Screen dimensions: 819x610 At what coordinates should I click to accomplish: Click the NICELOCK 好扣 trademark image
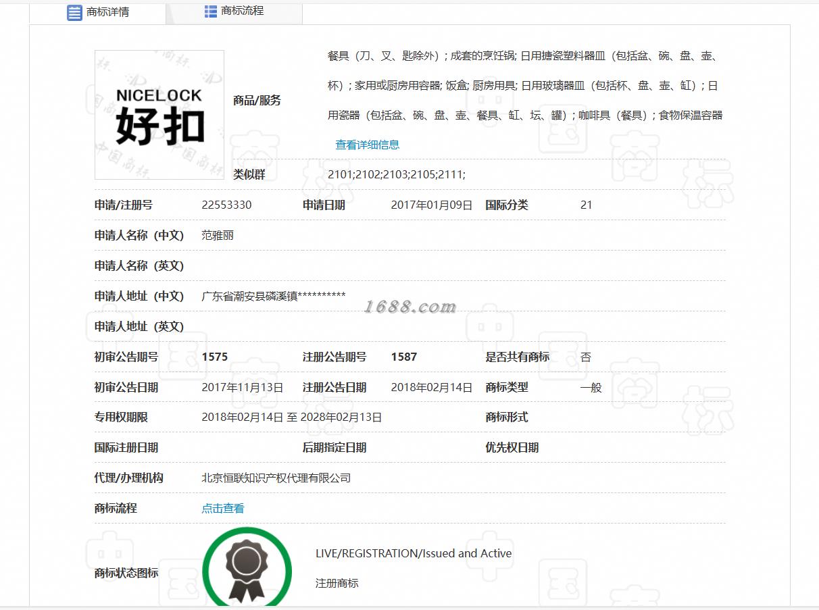(x=159, y=115)
